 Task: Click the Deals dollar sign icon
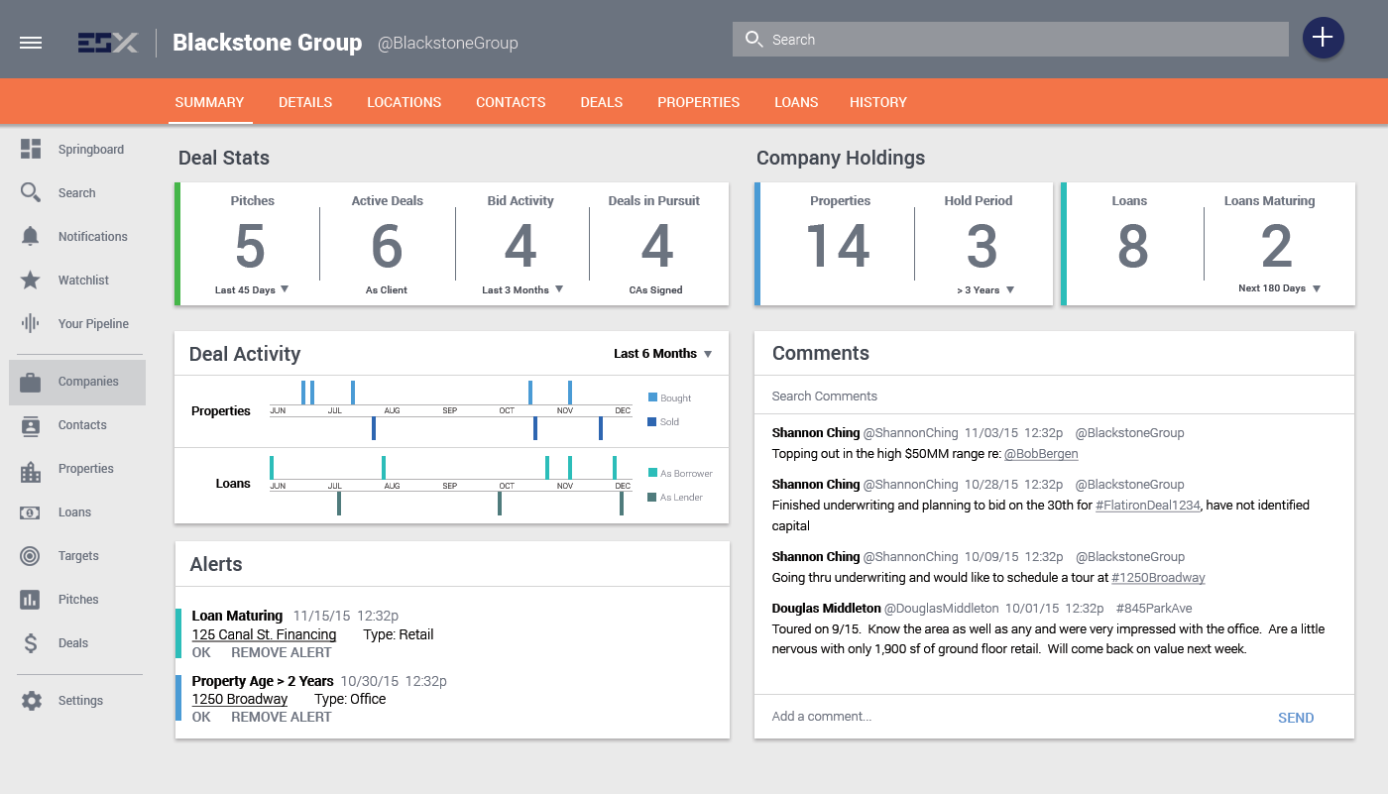pos(31,643)
